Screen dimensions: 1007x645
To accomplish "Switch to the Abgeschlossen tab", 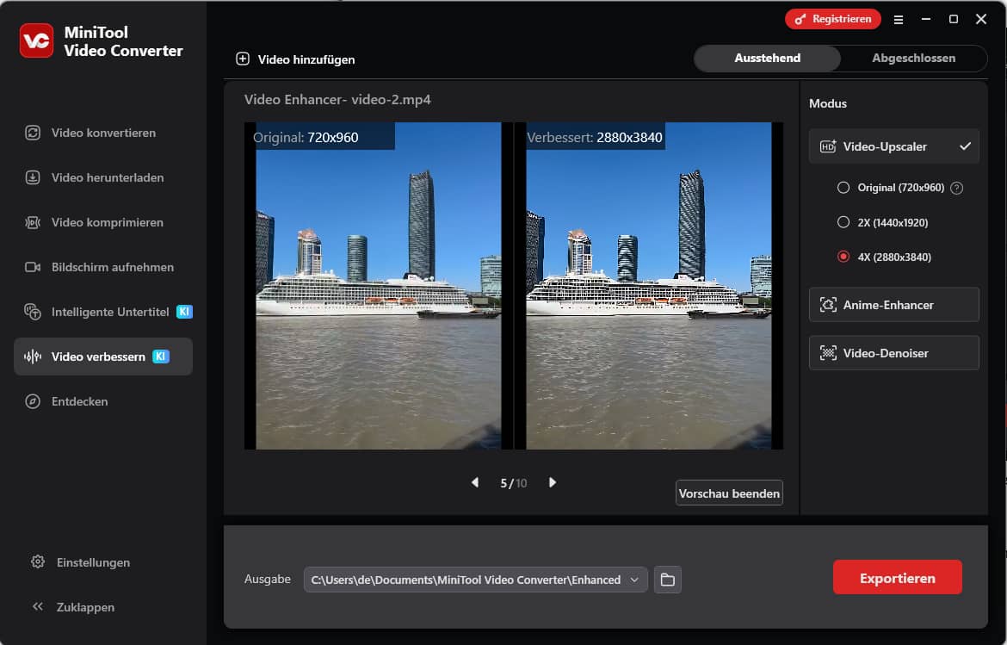I will (913, 59).
